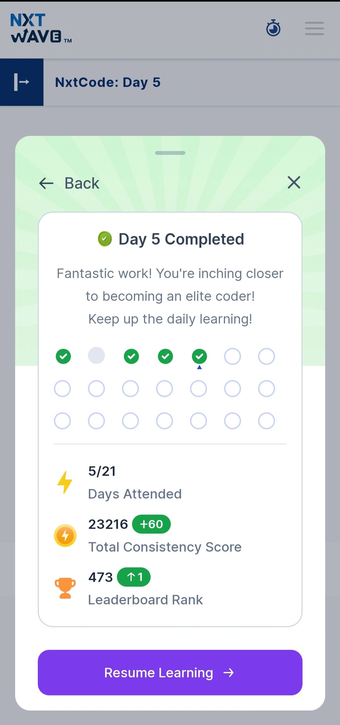Click the Back text link

point(82,183)
